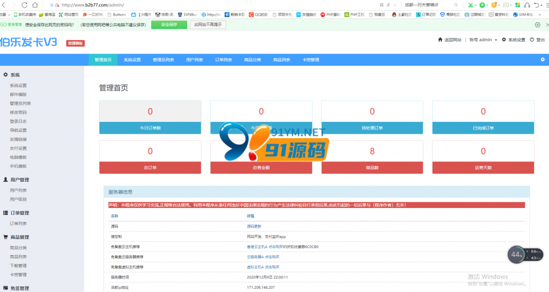Open 修改密码 in the sidebar
This screenshot has height=292, width=549.
pyautogui.click(x=18, y=112)
